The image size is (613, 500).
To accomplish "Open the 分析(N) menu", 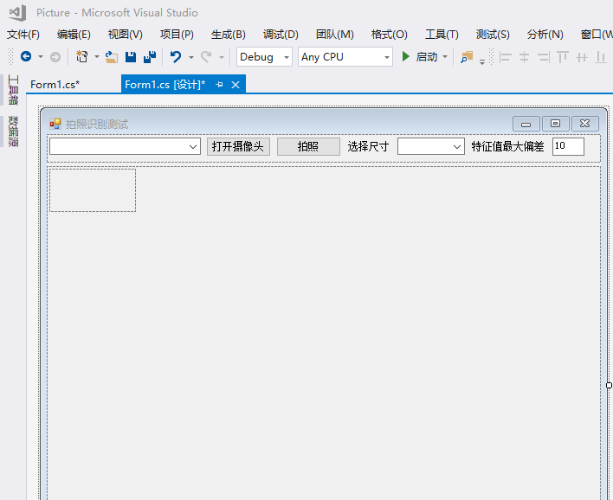I will [545, 35].
